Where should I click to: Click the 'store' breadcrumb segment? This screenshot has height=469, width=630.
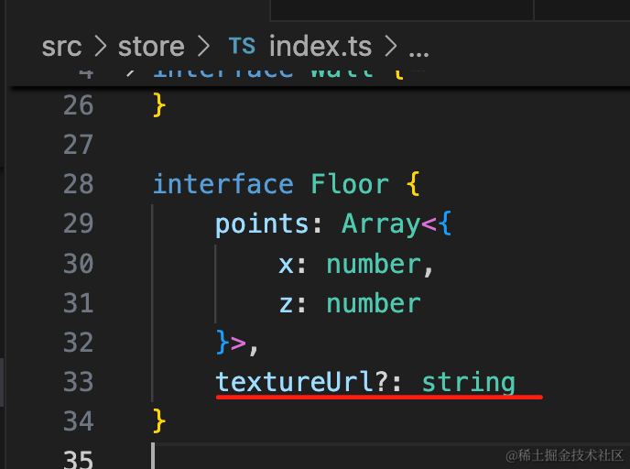pyautogui.click(x=151, y=47)
